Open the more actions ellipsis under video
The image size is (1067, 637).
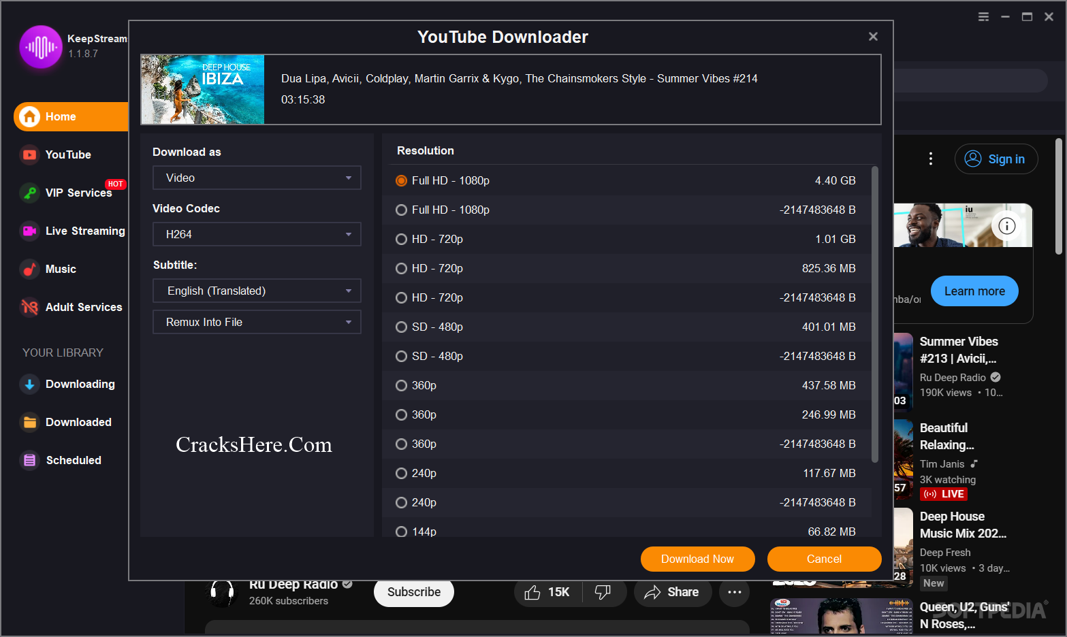(x=734, y=593)
